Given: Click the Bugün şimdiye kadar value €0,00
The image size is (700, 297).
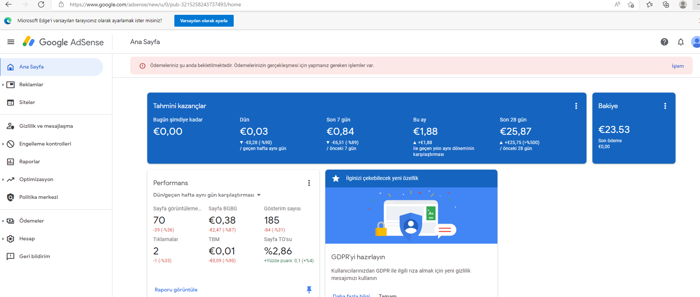Looking at the screenshot, I should [x=168, y=131].
